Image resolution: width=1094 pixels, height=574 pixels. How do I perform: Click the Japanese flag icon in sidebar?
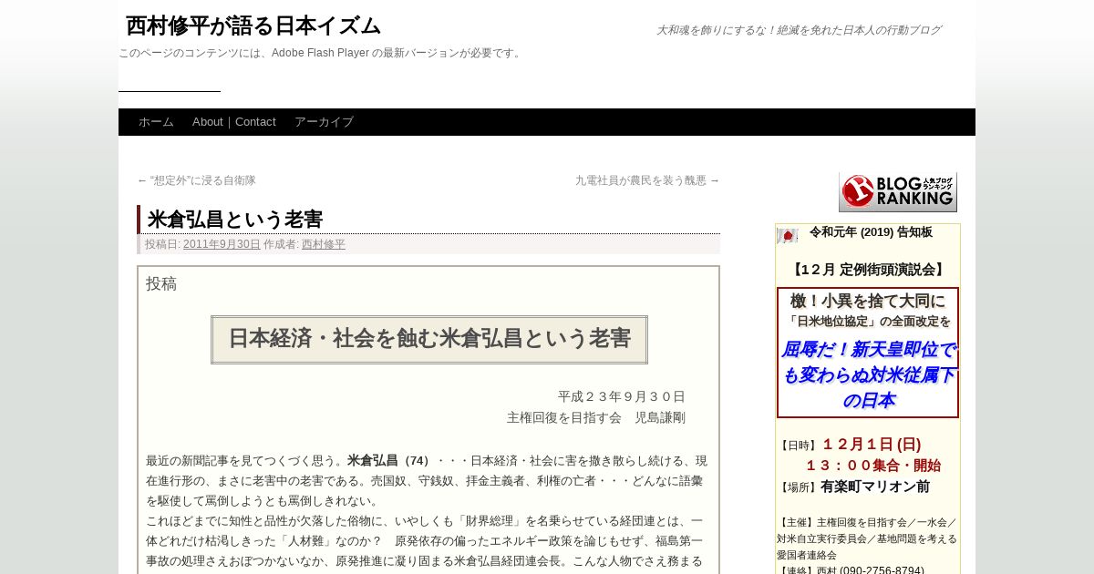tap(787, 236)
